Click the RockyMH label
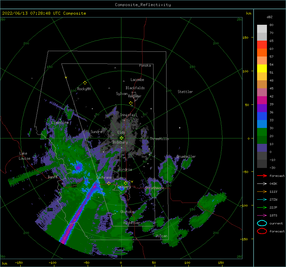 coord(84,89)
